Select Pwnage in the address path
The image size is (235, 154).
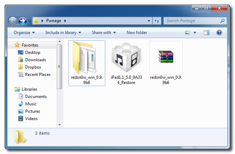pyautogui.click(x=54, y=21)
